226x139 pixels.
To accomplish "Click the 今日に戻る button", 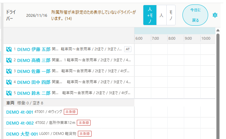I will 195,15.
